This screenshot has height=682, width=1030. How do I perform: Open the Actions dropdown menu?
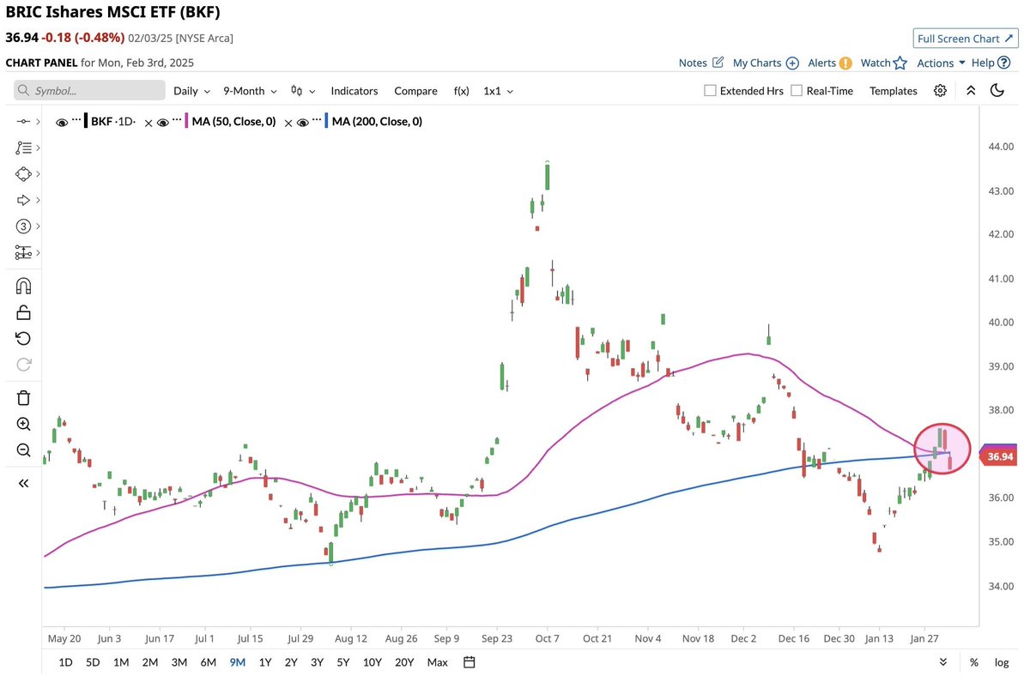(942, 63)
